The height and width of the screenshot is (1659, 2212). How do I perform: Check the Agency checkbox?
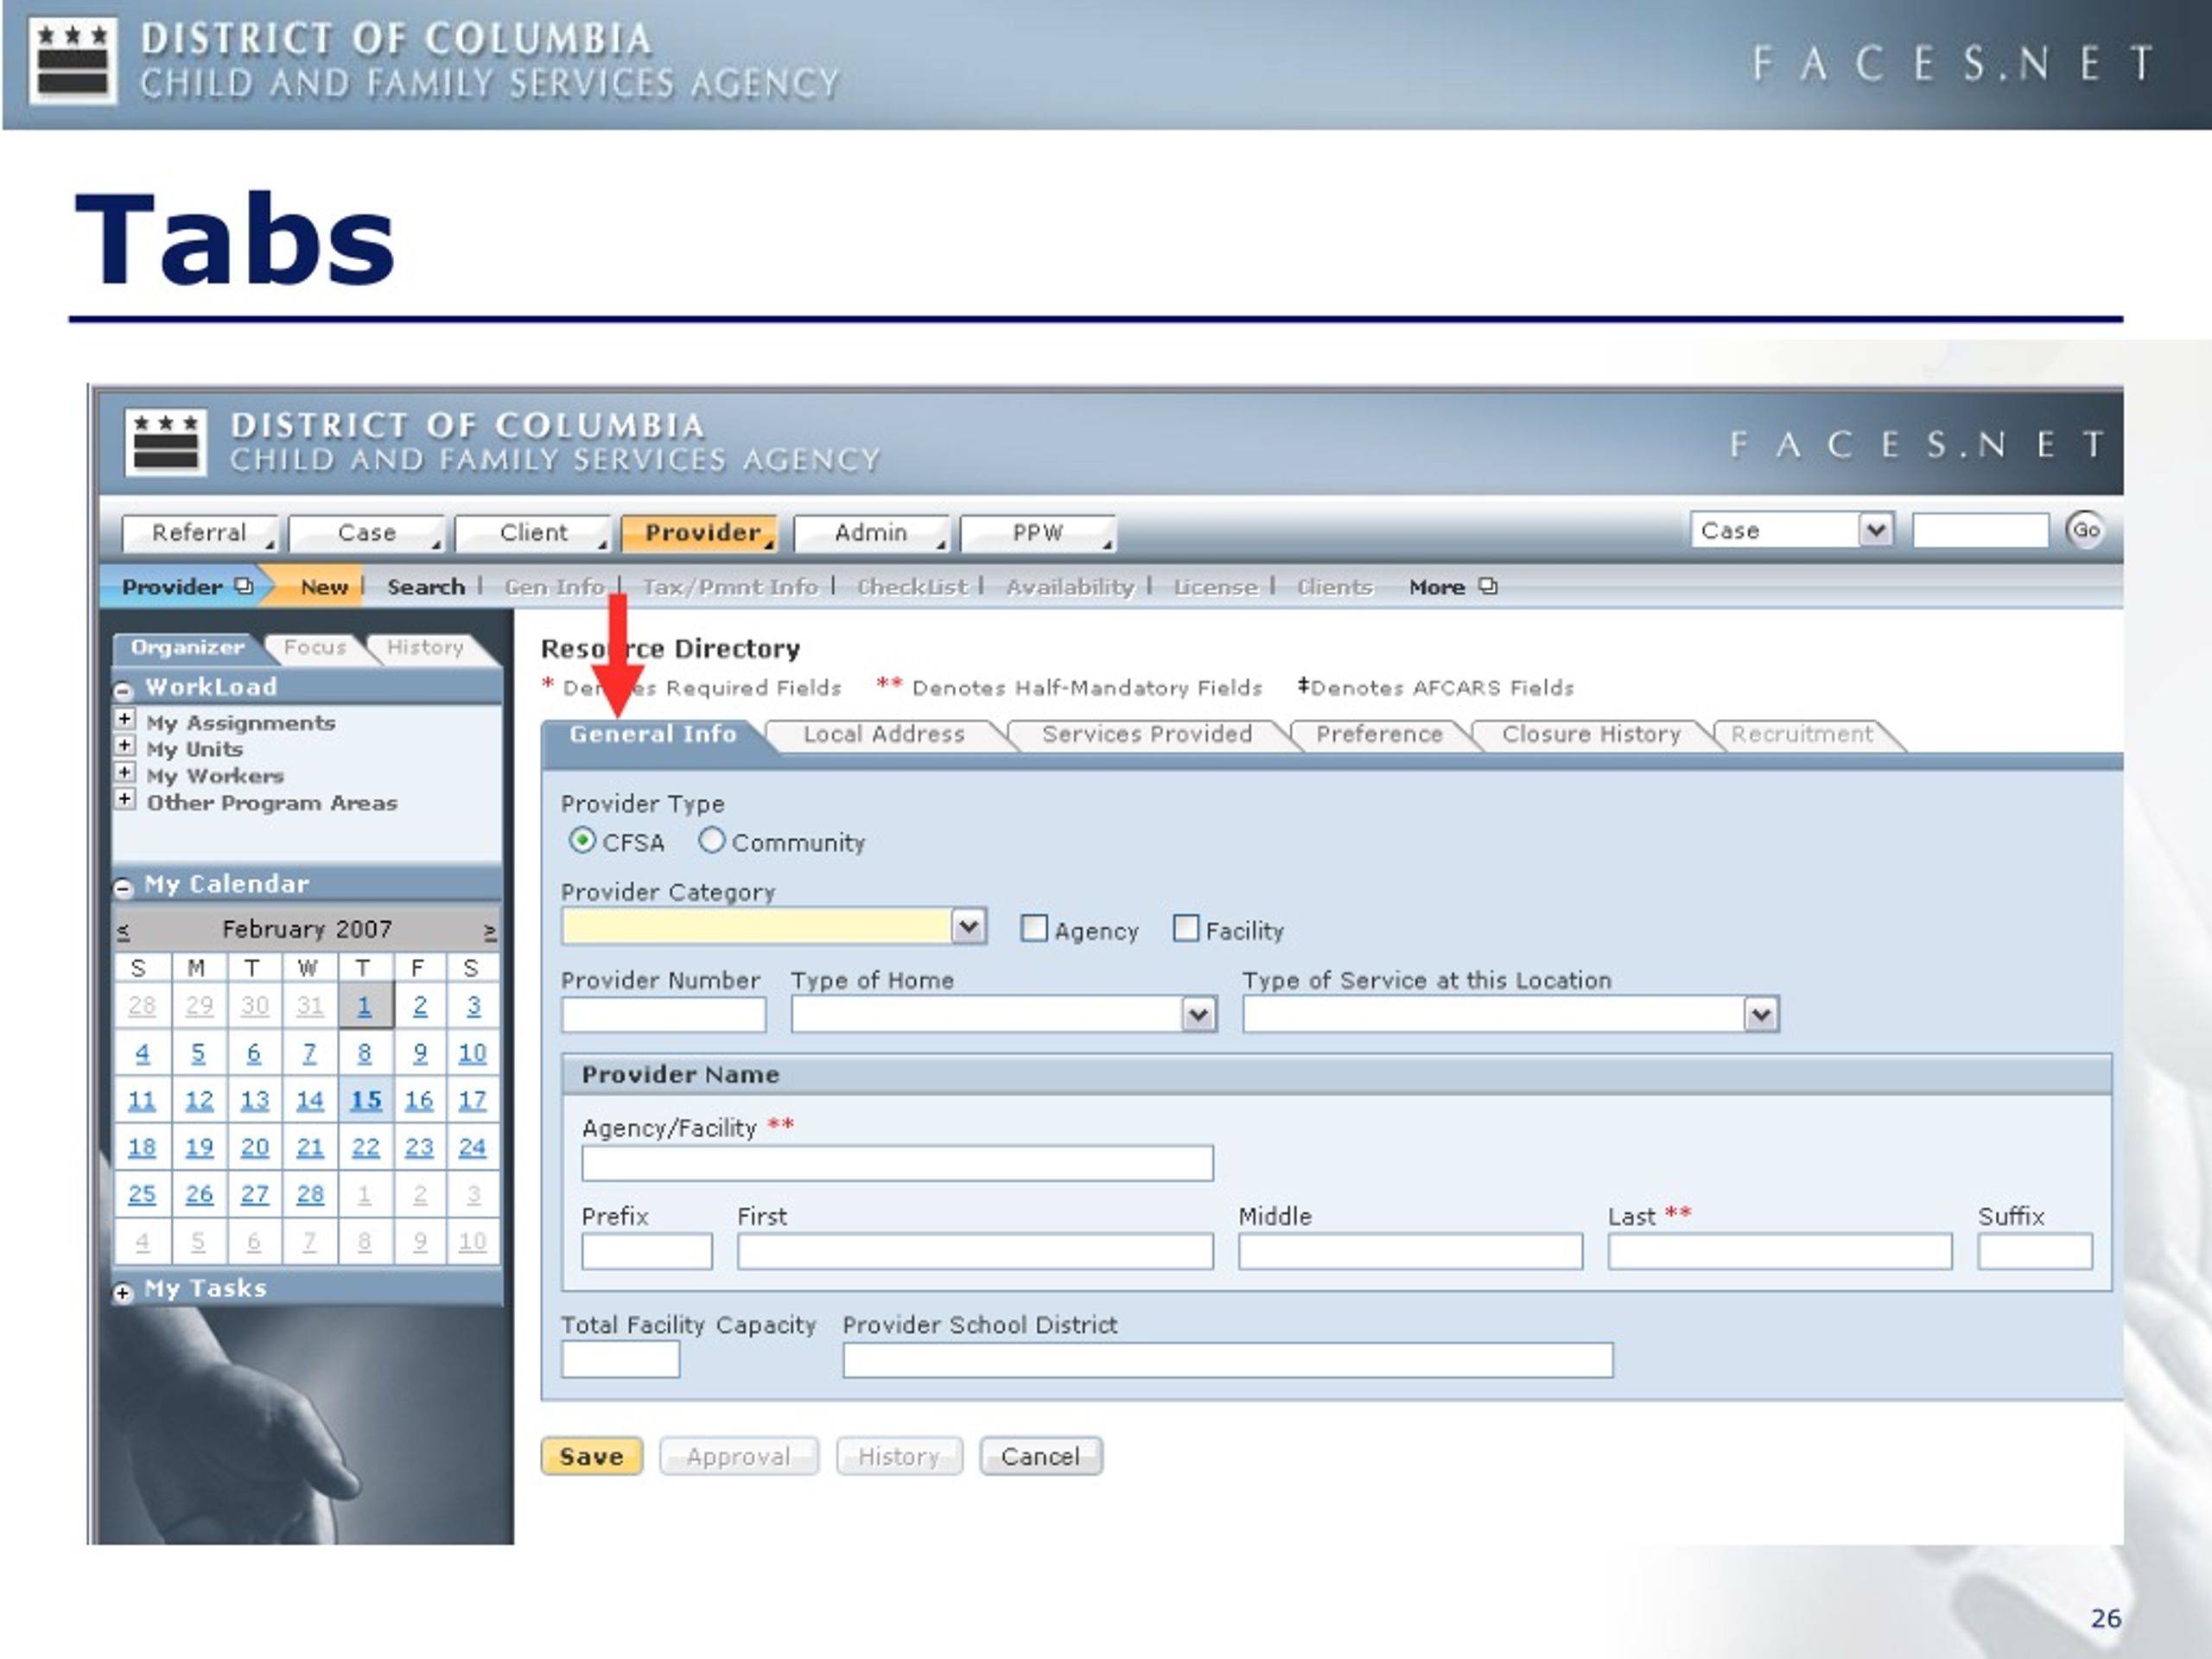[x=1034, y=929]
